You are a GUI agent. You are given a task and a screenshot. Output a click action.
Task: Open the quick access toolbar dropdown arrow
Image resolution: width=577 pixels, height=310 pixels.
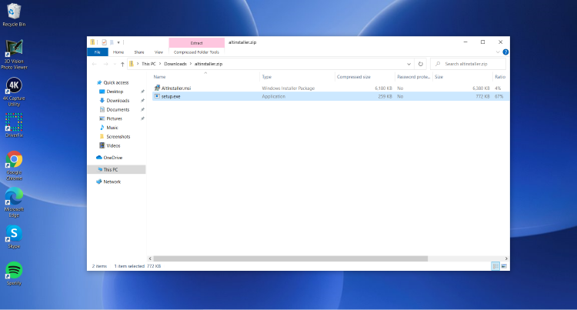pos(118,42)
